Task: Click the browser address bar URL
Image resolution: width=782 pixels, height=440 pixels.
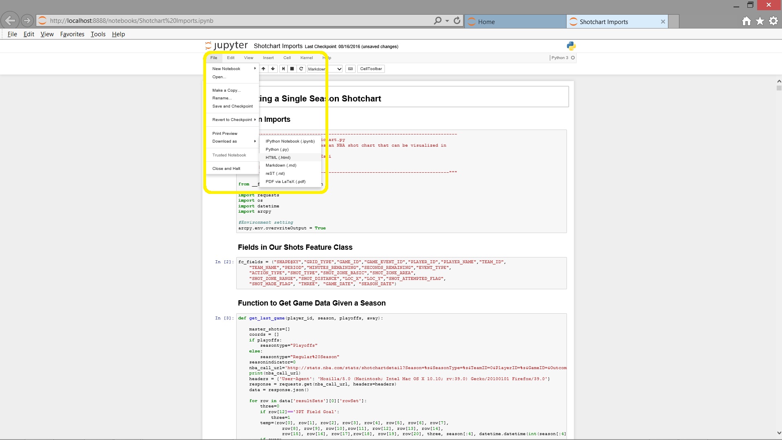Action: click(x=132, y=21)
